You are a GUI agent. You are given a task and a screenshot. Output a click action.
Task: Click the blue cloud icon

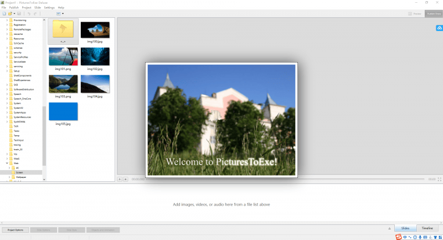(x=439, y=28)
